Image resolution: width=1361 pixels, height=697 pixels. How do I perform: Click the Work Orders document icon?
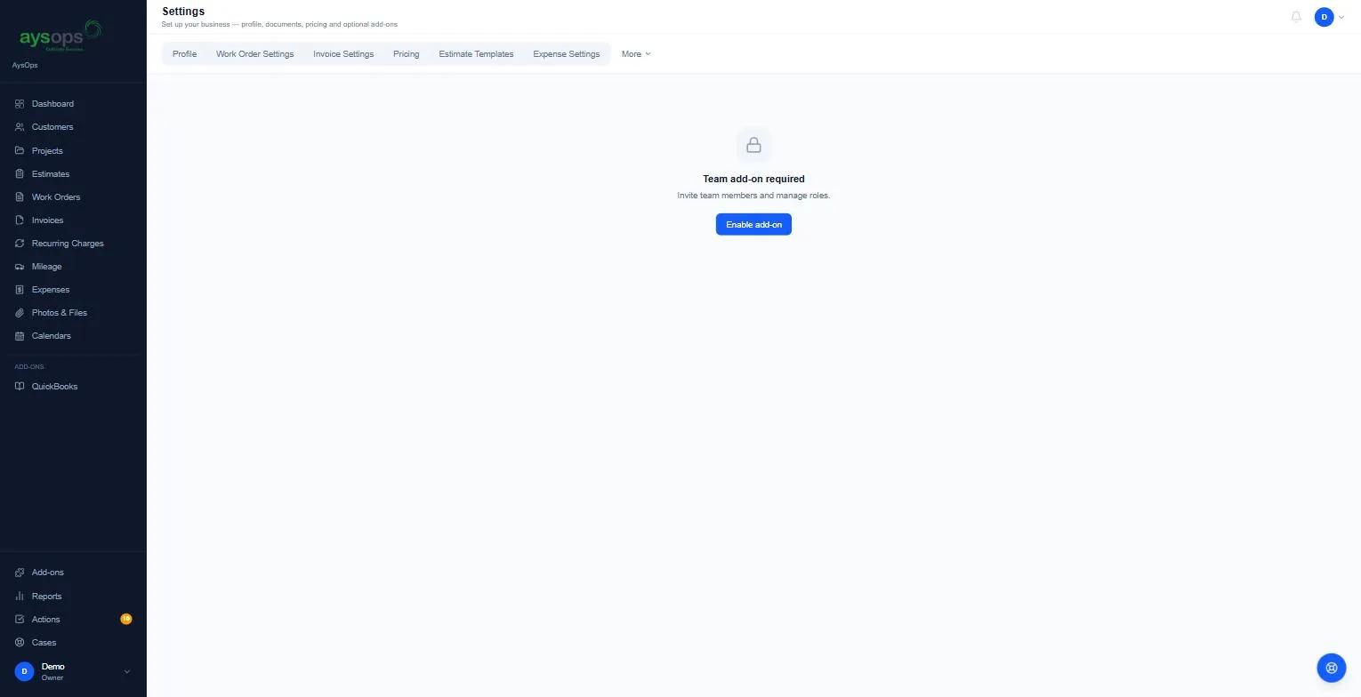point(20,197)
